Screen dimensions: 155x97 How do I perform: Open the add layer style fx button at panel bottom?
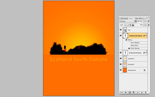point(126,92)
